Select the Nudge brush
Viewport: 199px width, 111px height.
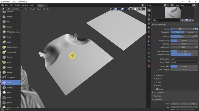tap(11, 67)
